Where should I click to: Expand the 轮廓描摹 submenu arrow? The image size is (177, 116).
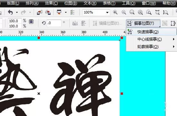point(173,47)
